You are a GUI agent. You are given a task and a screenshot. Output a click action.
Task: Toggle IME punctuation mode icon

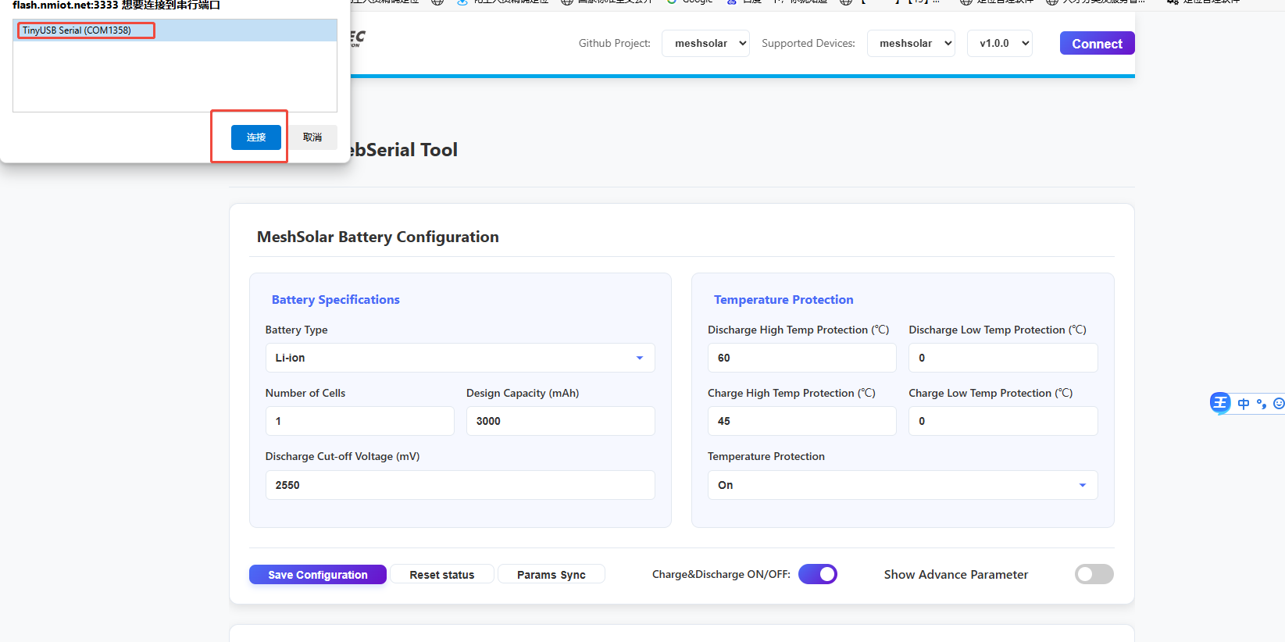click(x=1262, y=404)
